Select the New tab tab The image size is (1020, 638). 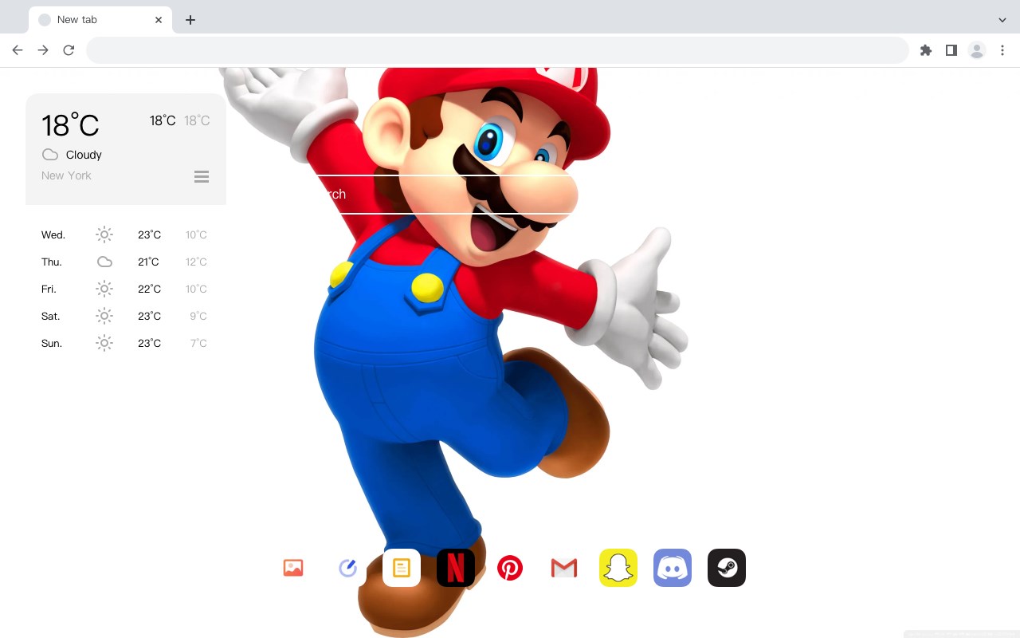click(100, 20)
